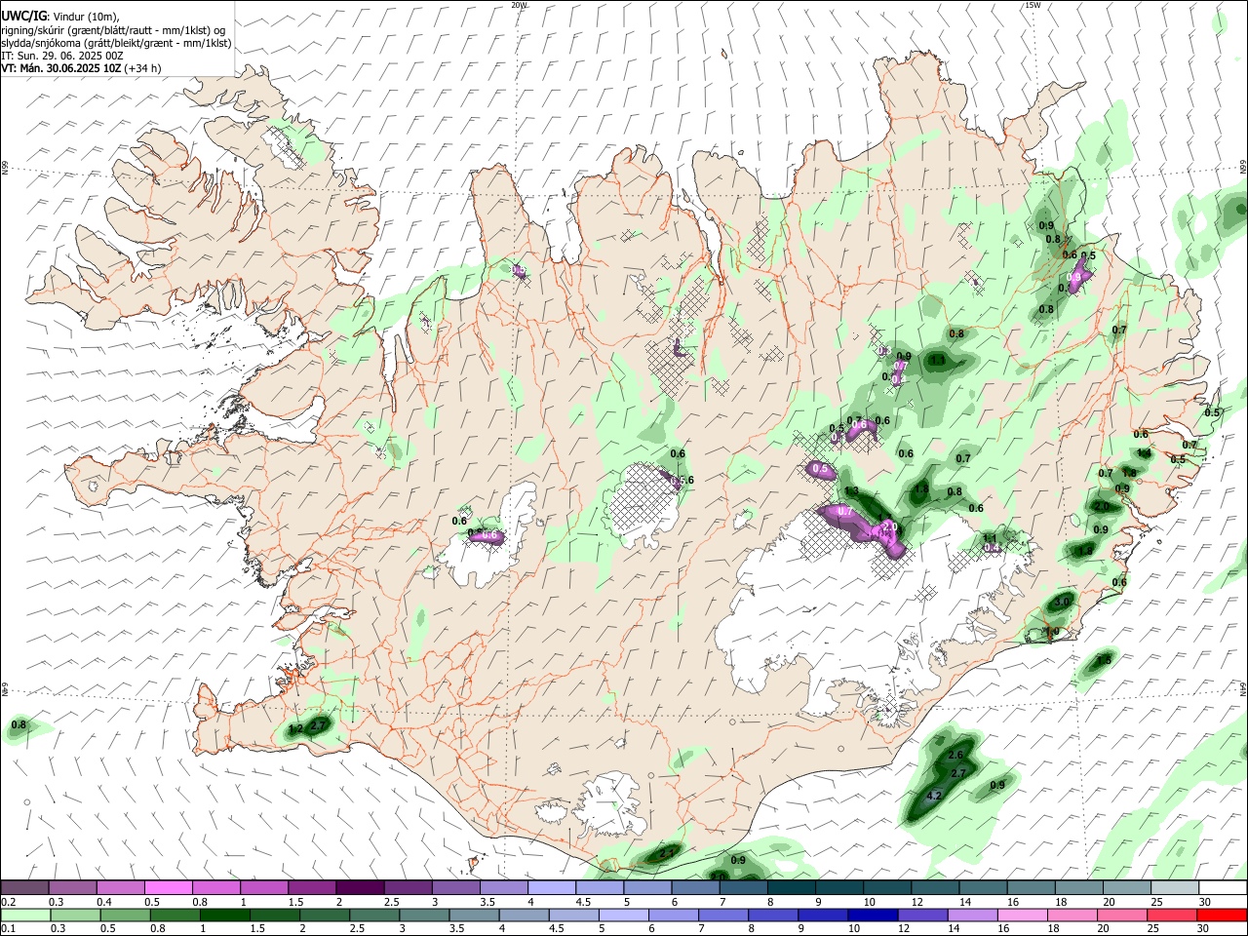
Task: Click the '0.1' label on the lower legend
Action: (x=9, y=929)
